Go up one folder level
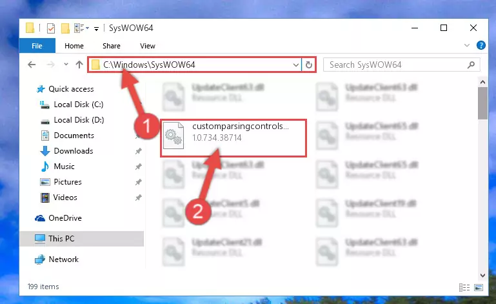This screenshot has height=304, width=496. click(x=79, y=65)
